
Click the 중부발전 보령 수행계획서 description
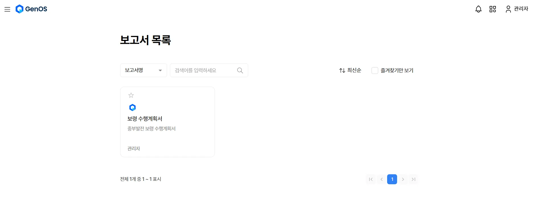(x=151, y=129)
